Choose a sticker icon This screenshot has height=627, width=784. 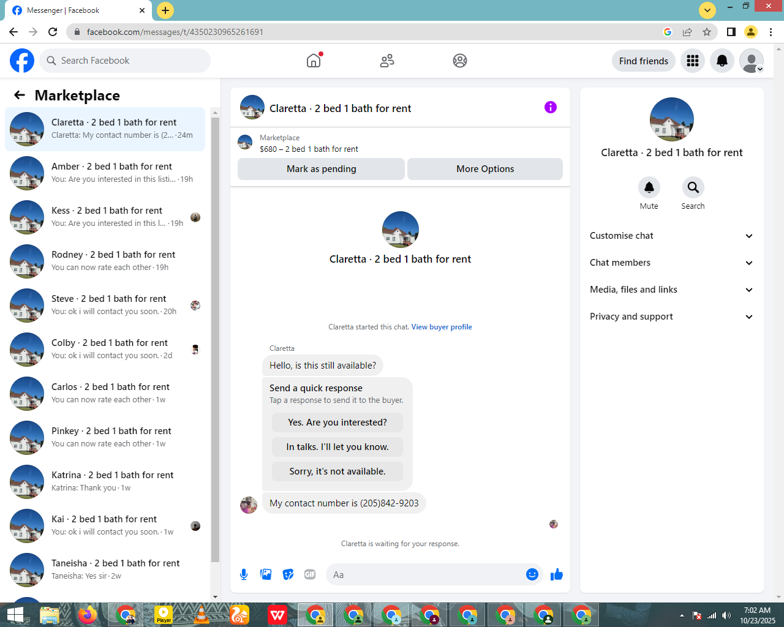coord(288,574)
